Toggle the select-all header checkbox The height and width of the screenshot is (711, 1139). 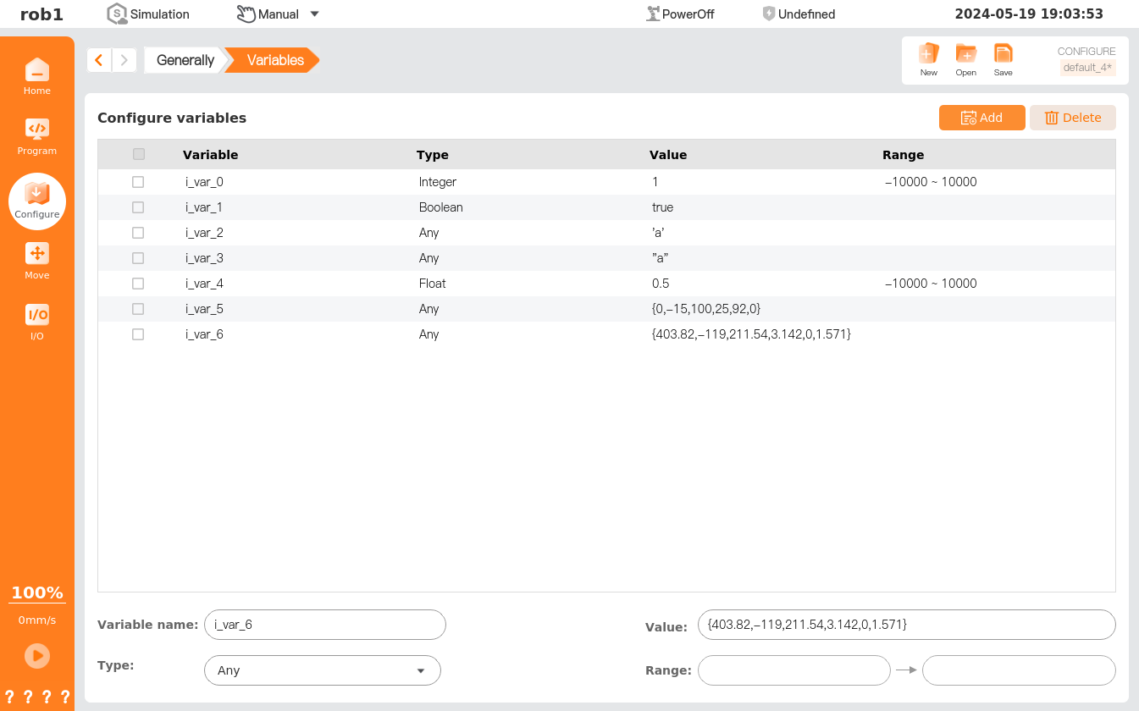coord(139,154)
